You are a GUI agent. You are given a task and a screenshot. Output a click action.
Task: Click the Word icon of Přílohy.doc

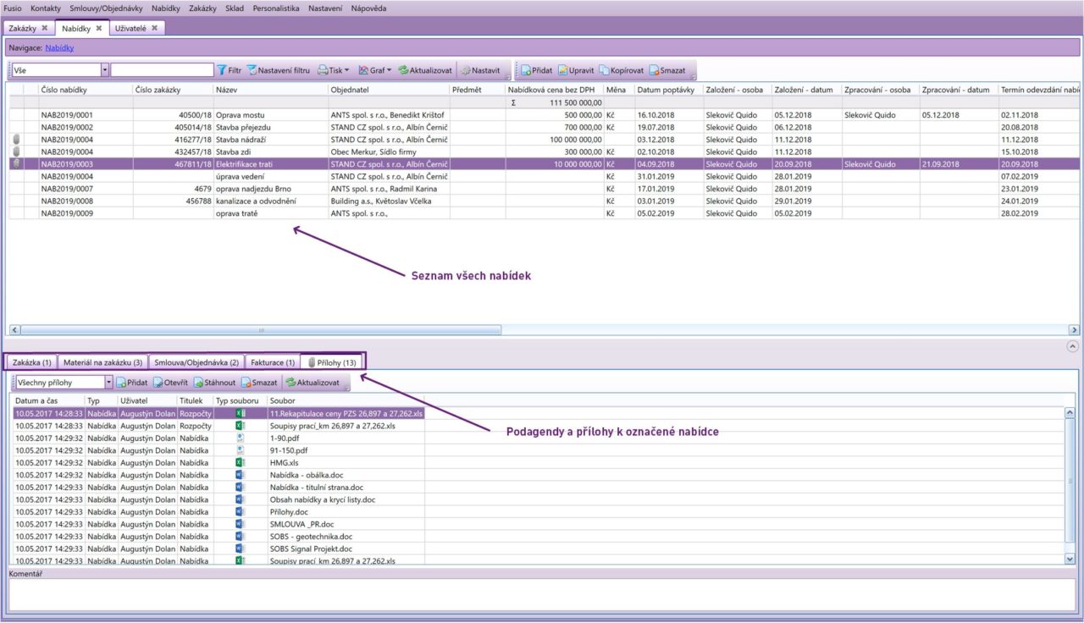coord(239,511)
